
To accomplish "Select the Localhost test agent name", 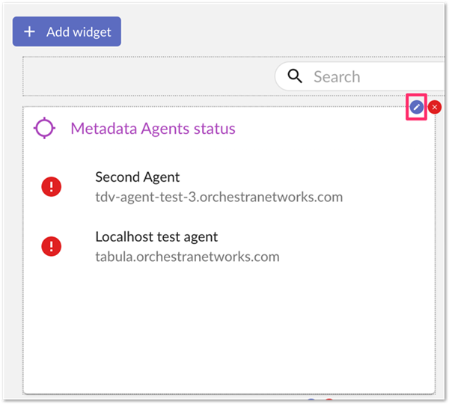I will (x=156, y=236).
